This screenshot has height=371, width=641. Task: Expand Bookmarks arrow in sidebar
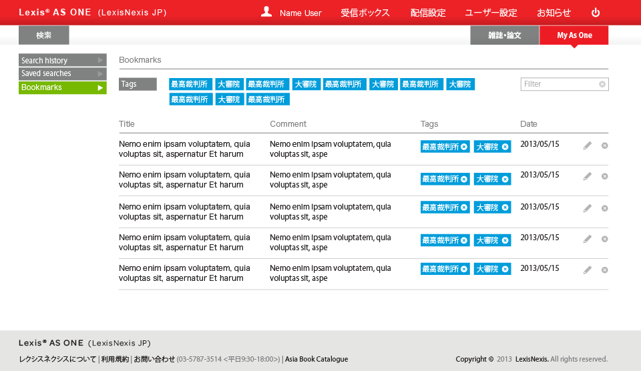coord(100,88)
